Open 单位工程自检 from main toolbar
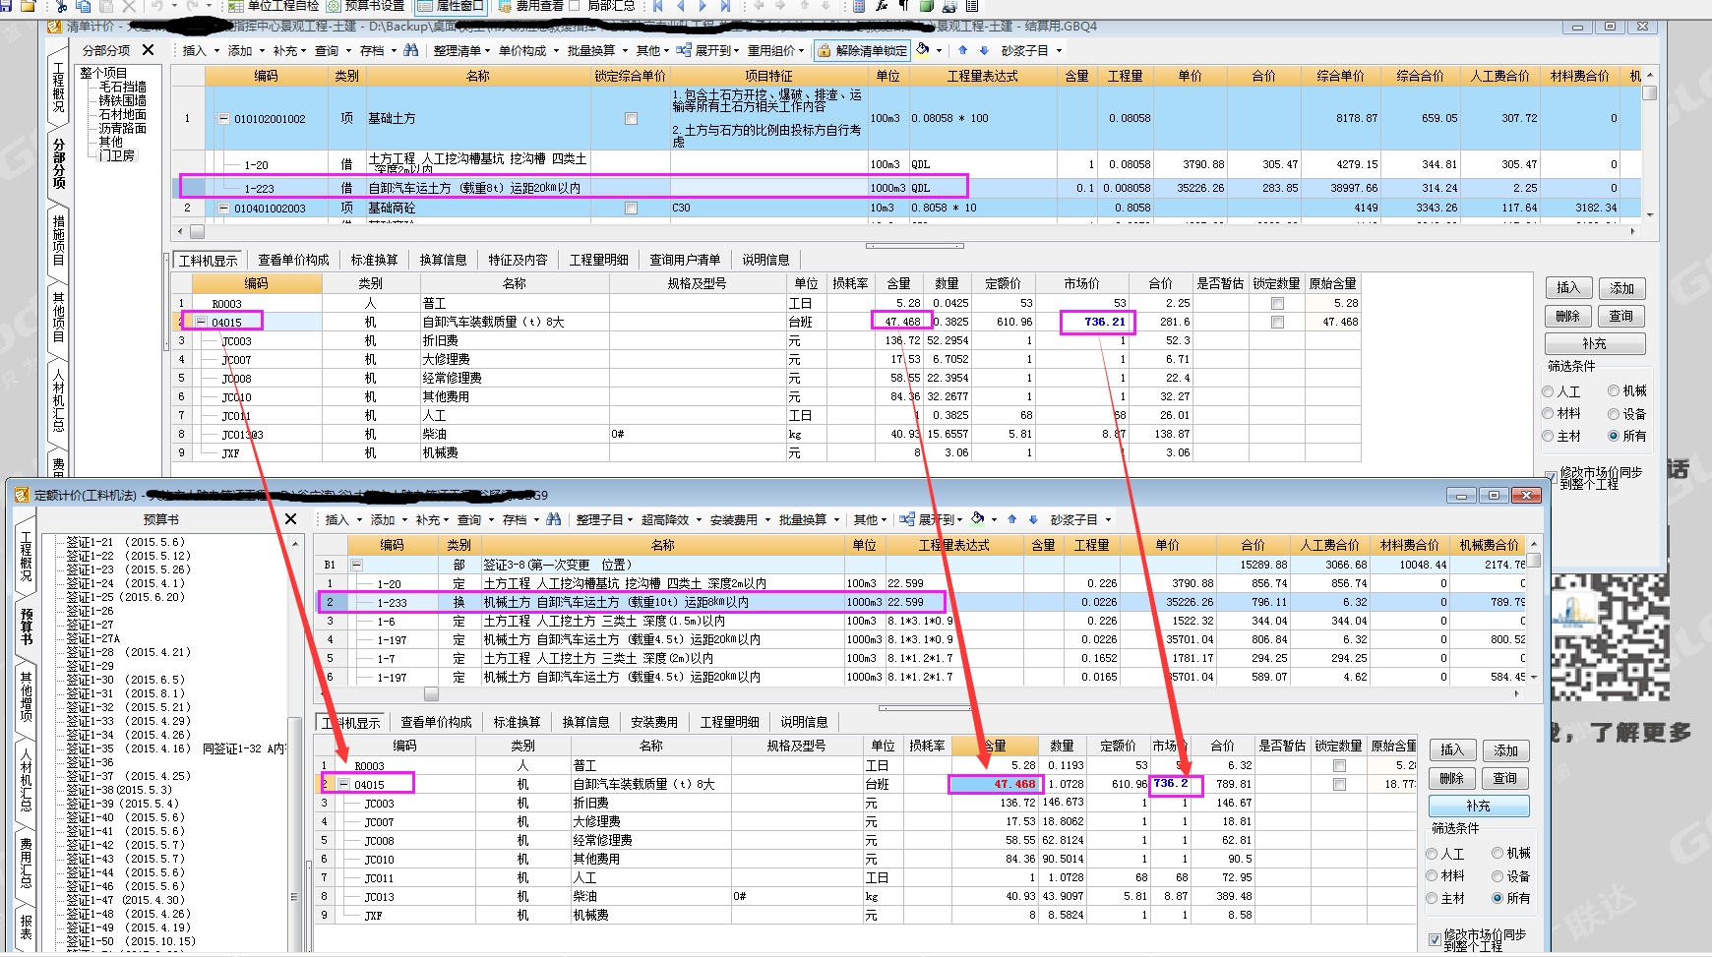Image resolution: width=1712 pixels, height=957 pixels. point(274,6)
